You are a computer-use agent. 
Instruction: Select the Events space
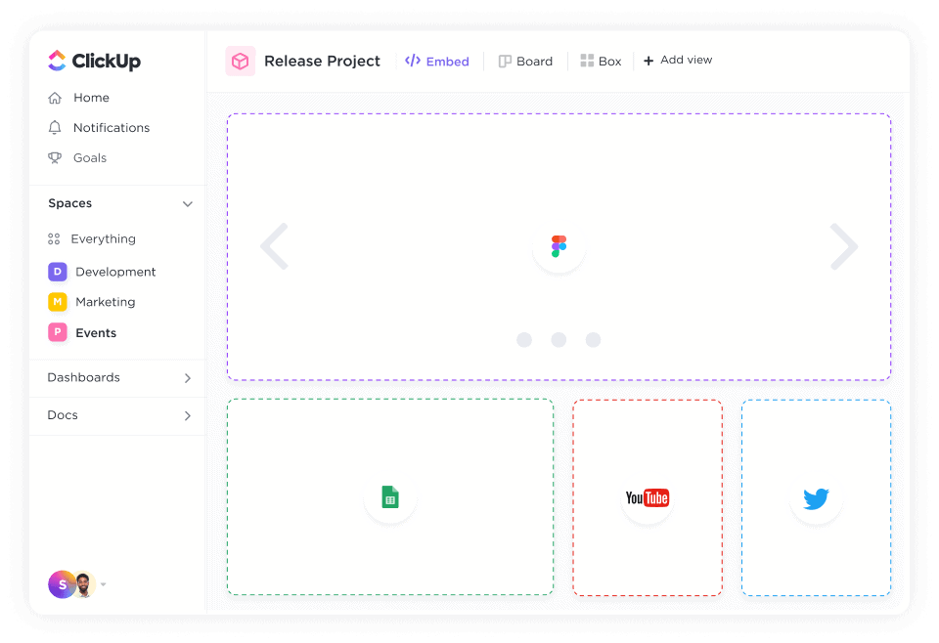coord(82,332)
